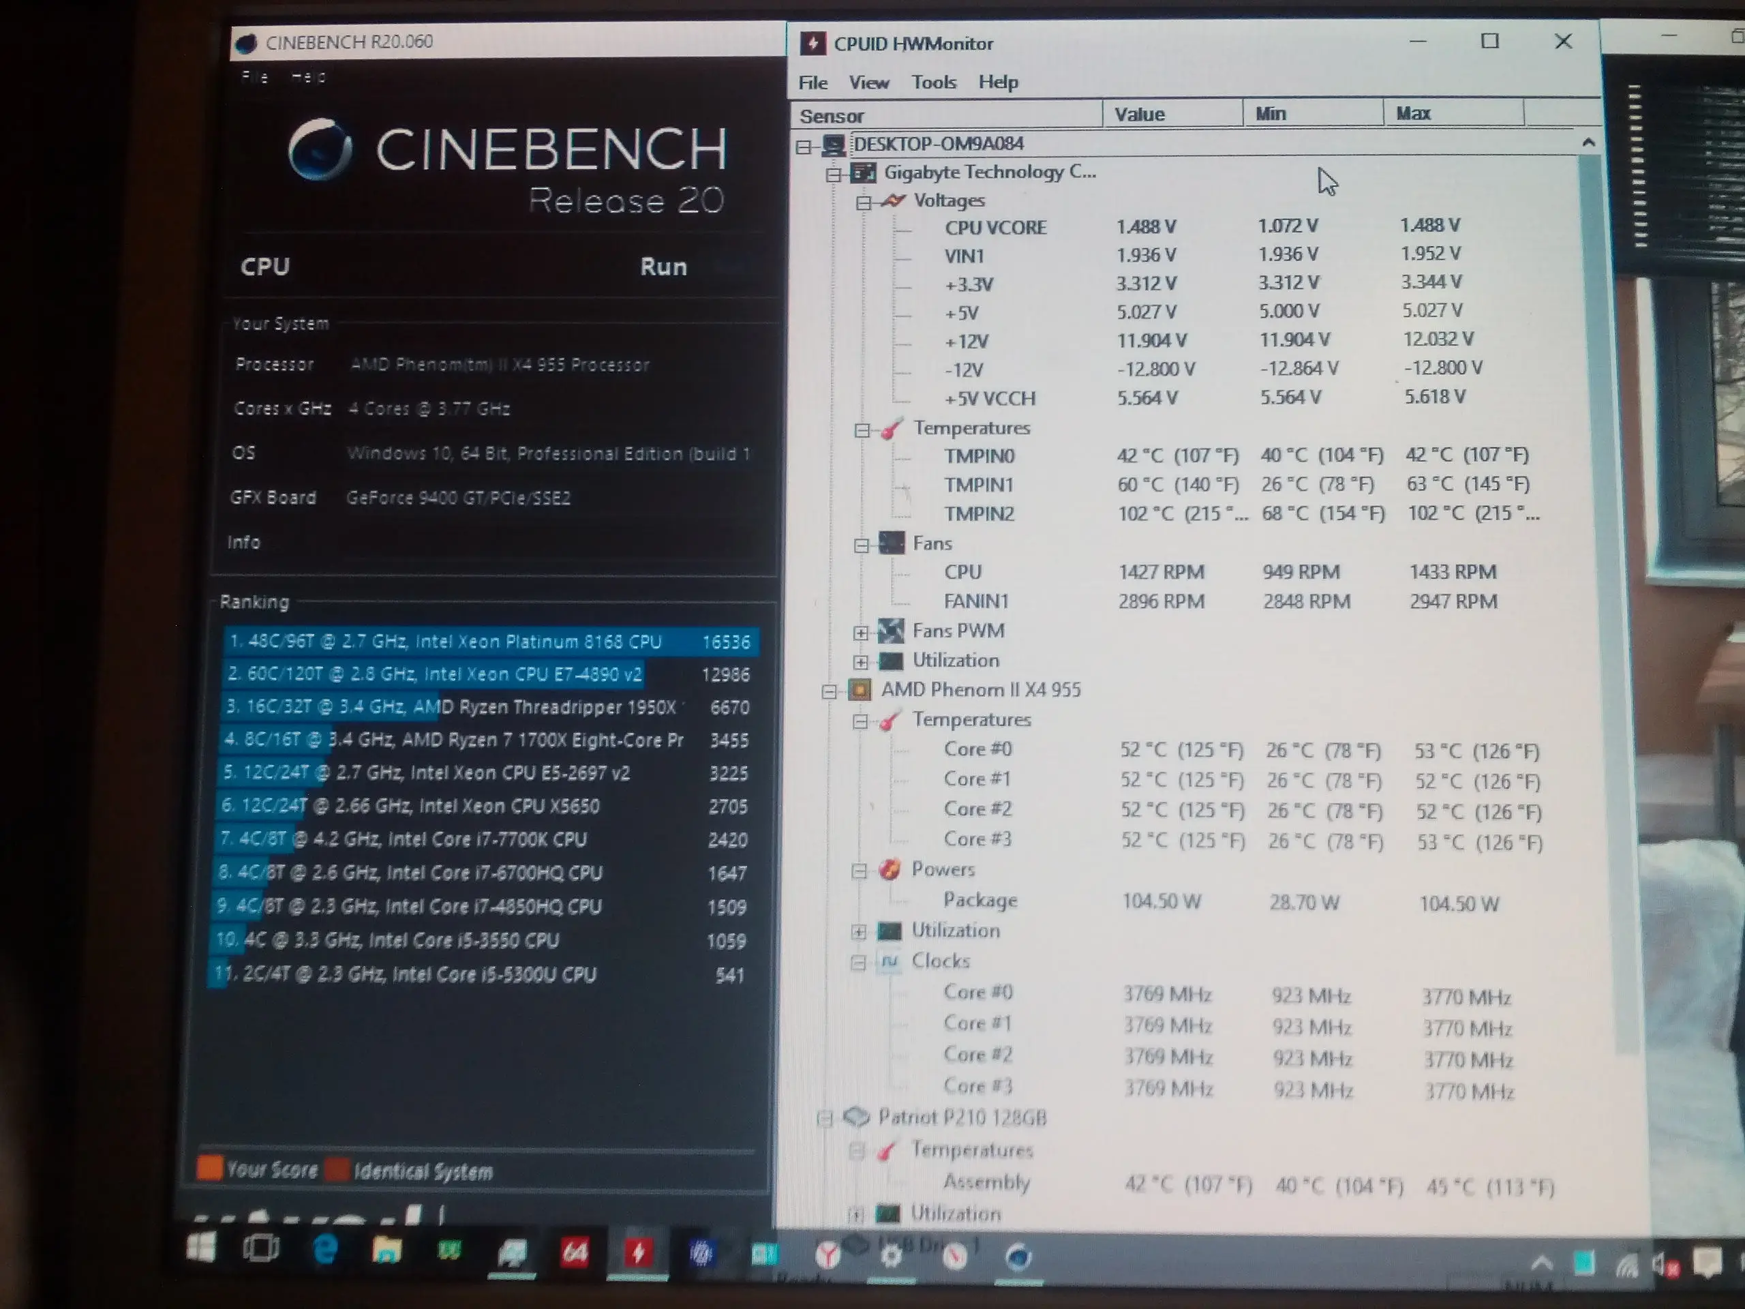
Task: Click the Value column header
Action: pyautogui.click(x=1172, y=115)
